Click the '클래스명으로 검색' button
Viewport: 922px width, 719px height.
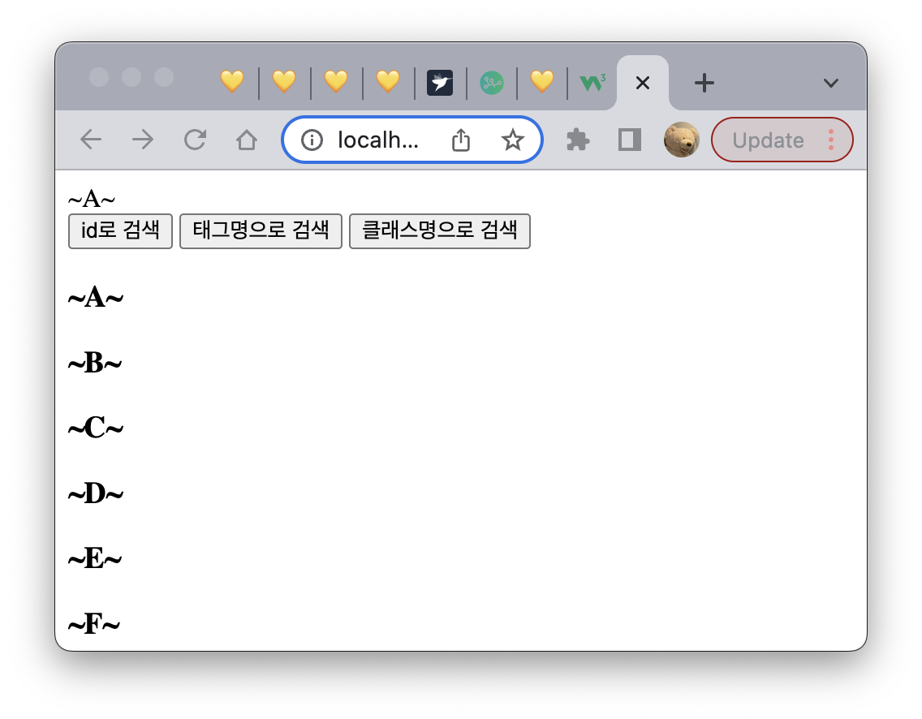click(x=440, y=231)
